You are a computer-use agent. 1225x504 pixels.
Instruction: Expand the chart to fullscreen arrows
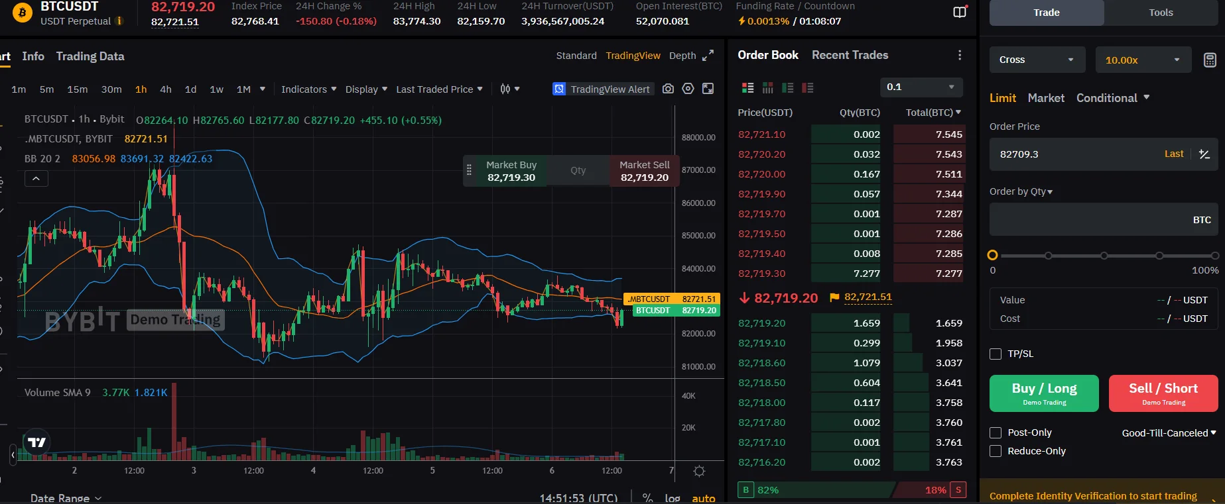[708, 56]
